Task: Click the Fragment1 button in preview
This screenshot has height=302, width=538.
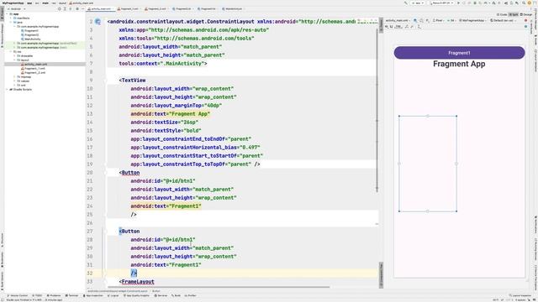Action: tap(459, 53)
